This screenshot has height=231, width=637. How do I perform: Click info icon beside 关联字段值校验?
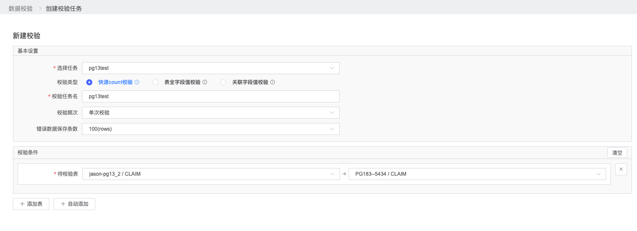273,82
